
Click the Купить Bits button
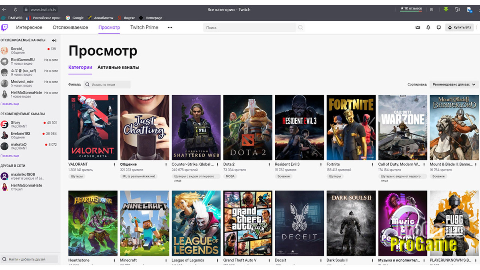pos(460,28)
